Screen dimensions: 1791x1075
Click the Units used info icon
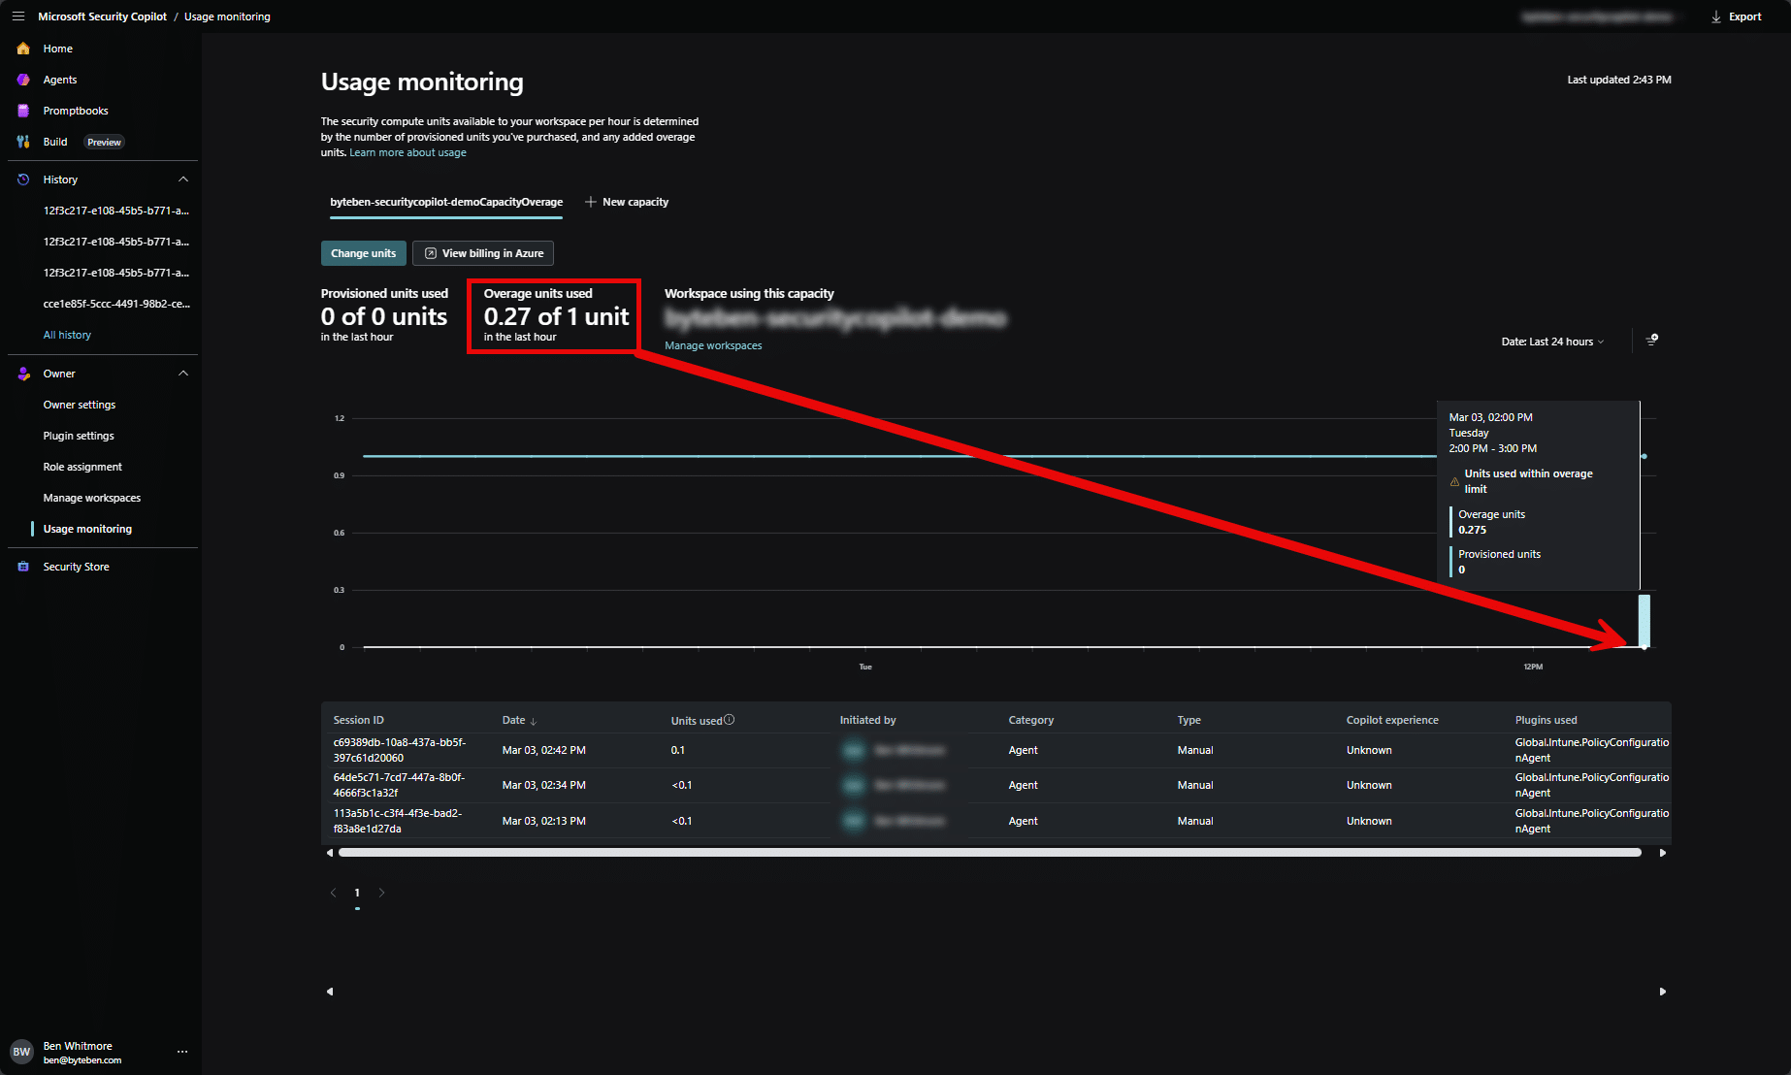pyautogui.click(x=730, y=720)
